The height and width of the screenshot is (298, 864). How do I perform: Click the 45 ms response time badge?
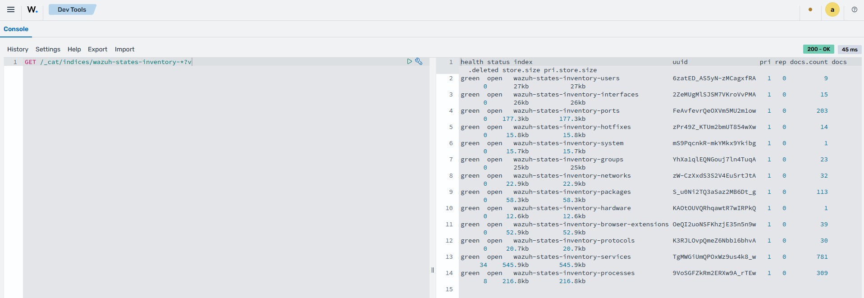(x=850, y=50)
